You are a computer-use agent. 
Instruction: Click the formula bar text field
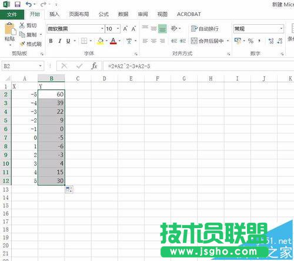tap(198, 66)
